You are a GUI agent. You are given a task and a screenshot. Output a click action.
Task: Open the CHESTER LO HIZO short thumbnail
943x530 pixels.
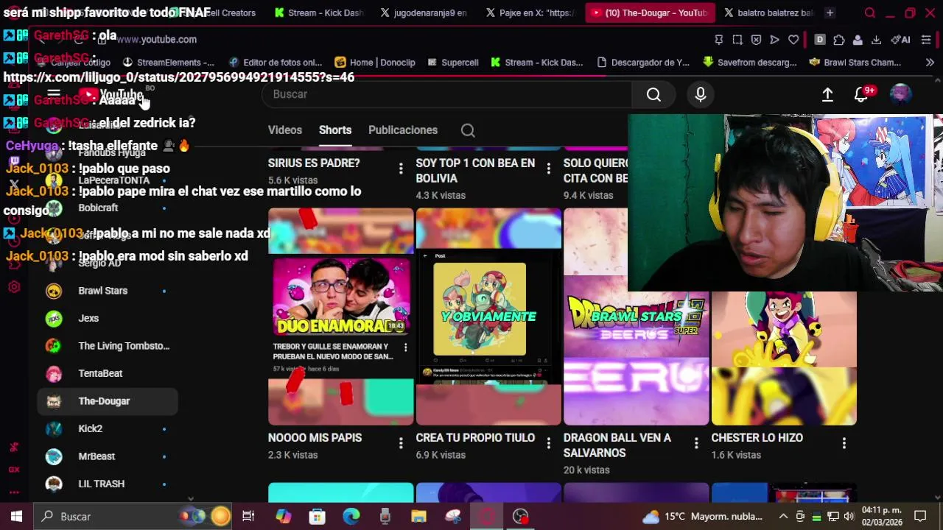784,358
